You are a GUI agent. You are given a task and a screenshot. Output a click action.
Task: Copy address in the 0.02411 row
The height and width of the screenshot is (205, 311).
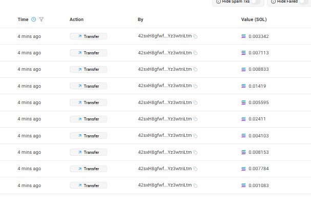pyautogui.click(x=195, y=119)
